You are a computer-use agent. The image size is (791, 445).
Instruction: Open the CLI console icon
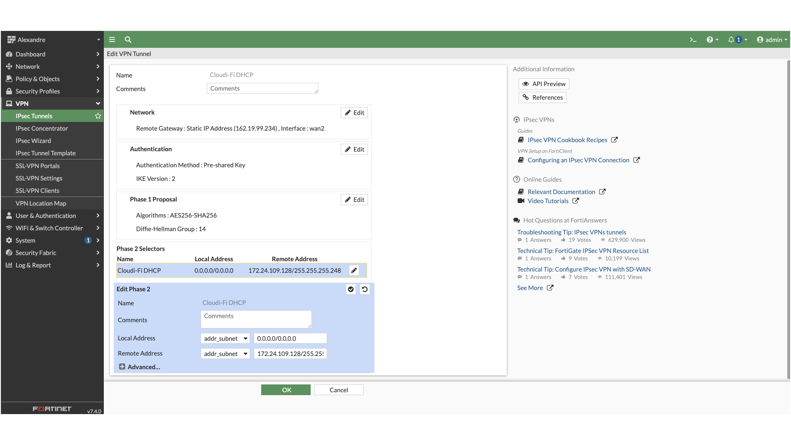pos(693,40)
